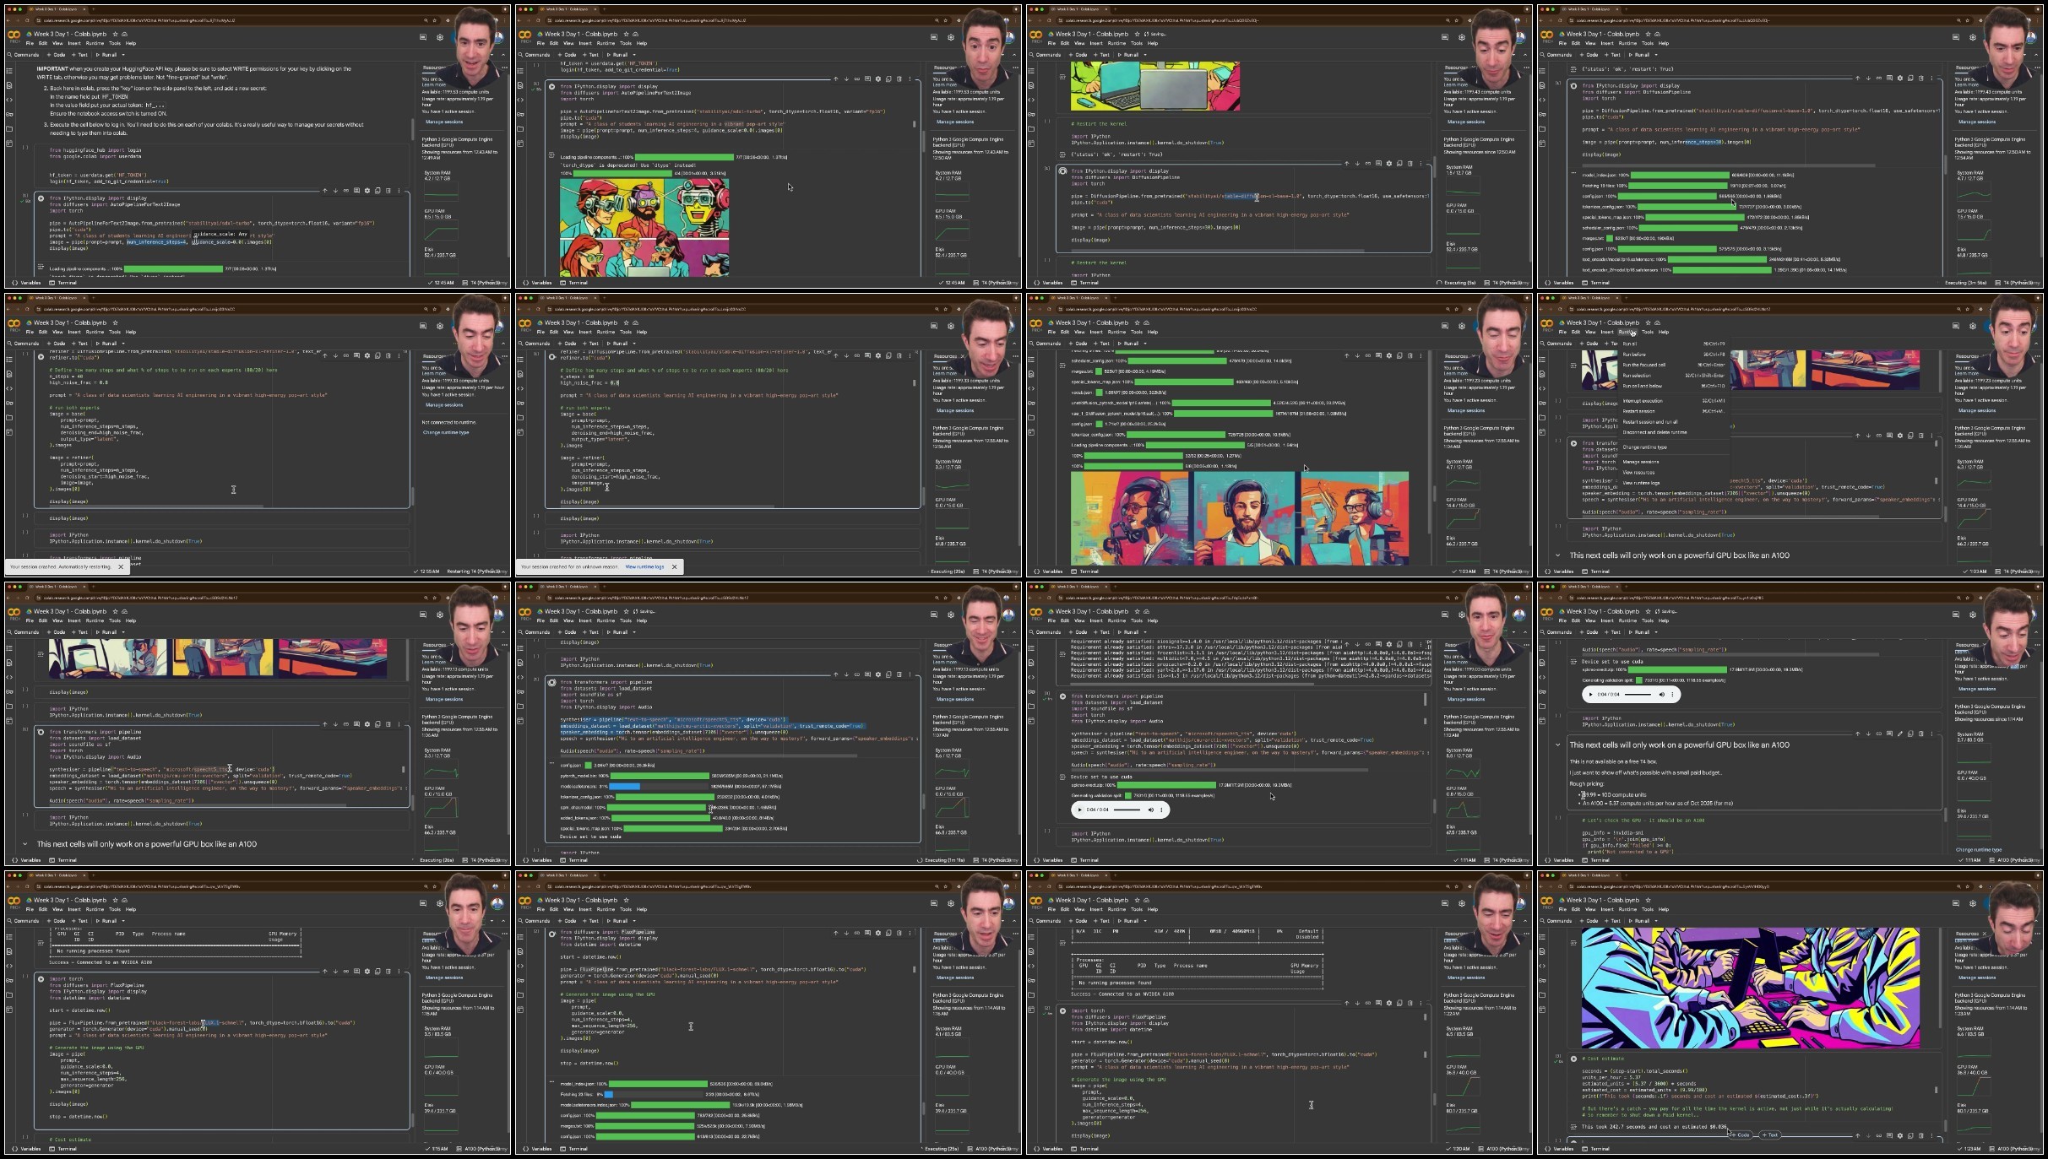Collapse the A100 section showing rough pricing
The image size is (2048, 1159).
click(x=1558, y=745)
